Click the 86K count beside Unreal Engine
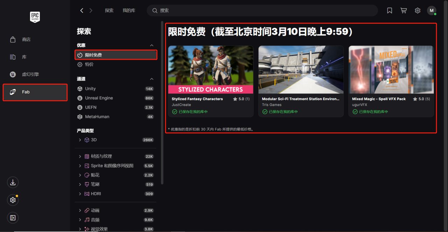Screen dimensions: 448x232 click(149, 98)
